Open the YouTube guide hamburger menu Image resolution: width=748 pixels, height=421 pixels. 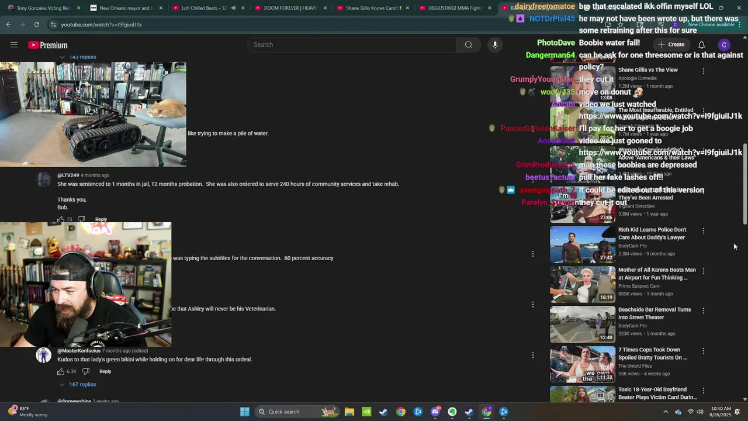click(x=14, y=45)
